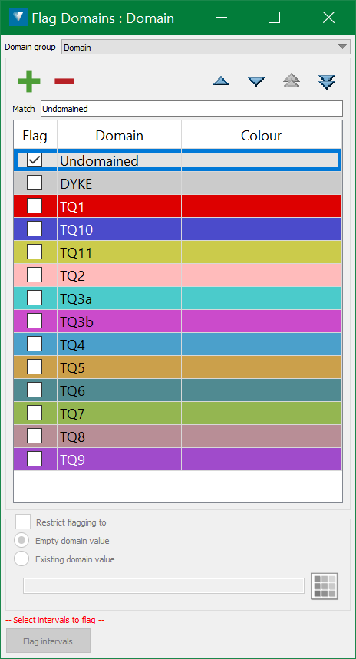Select Existing domain value radio option
The image size is (356, 659).
(21, 559)
